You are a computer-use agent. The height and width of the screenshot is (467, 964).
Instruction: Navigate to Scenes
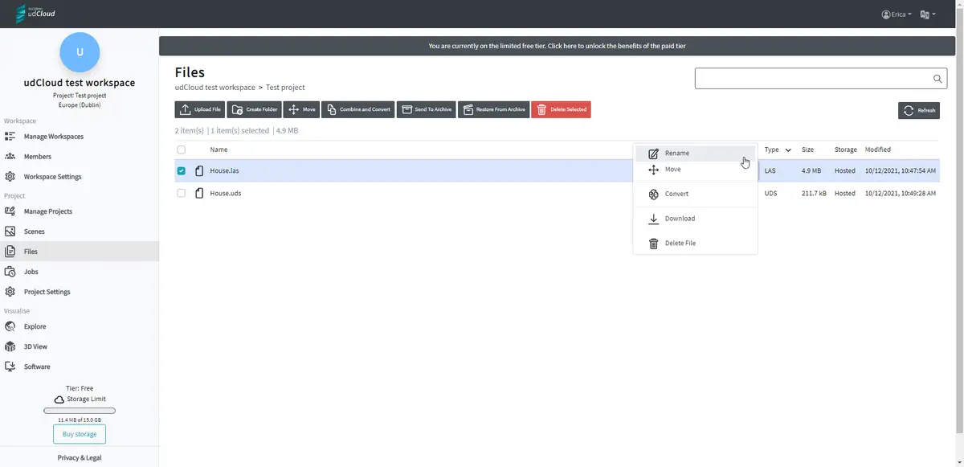coord(35,231)
